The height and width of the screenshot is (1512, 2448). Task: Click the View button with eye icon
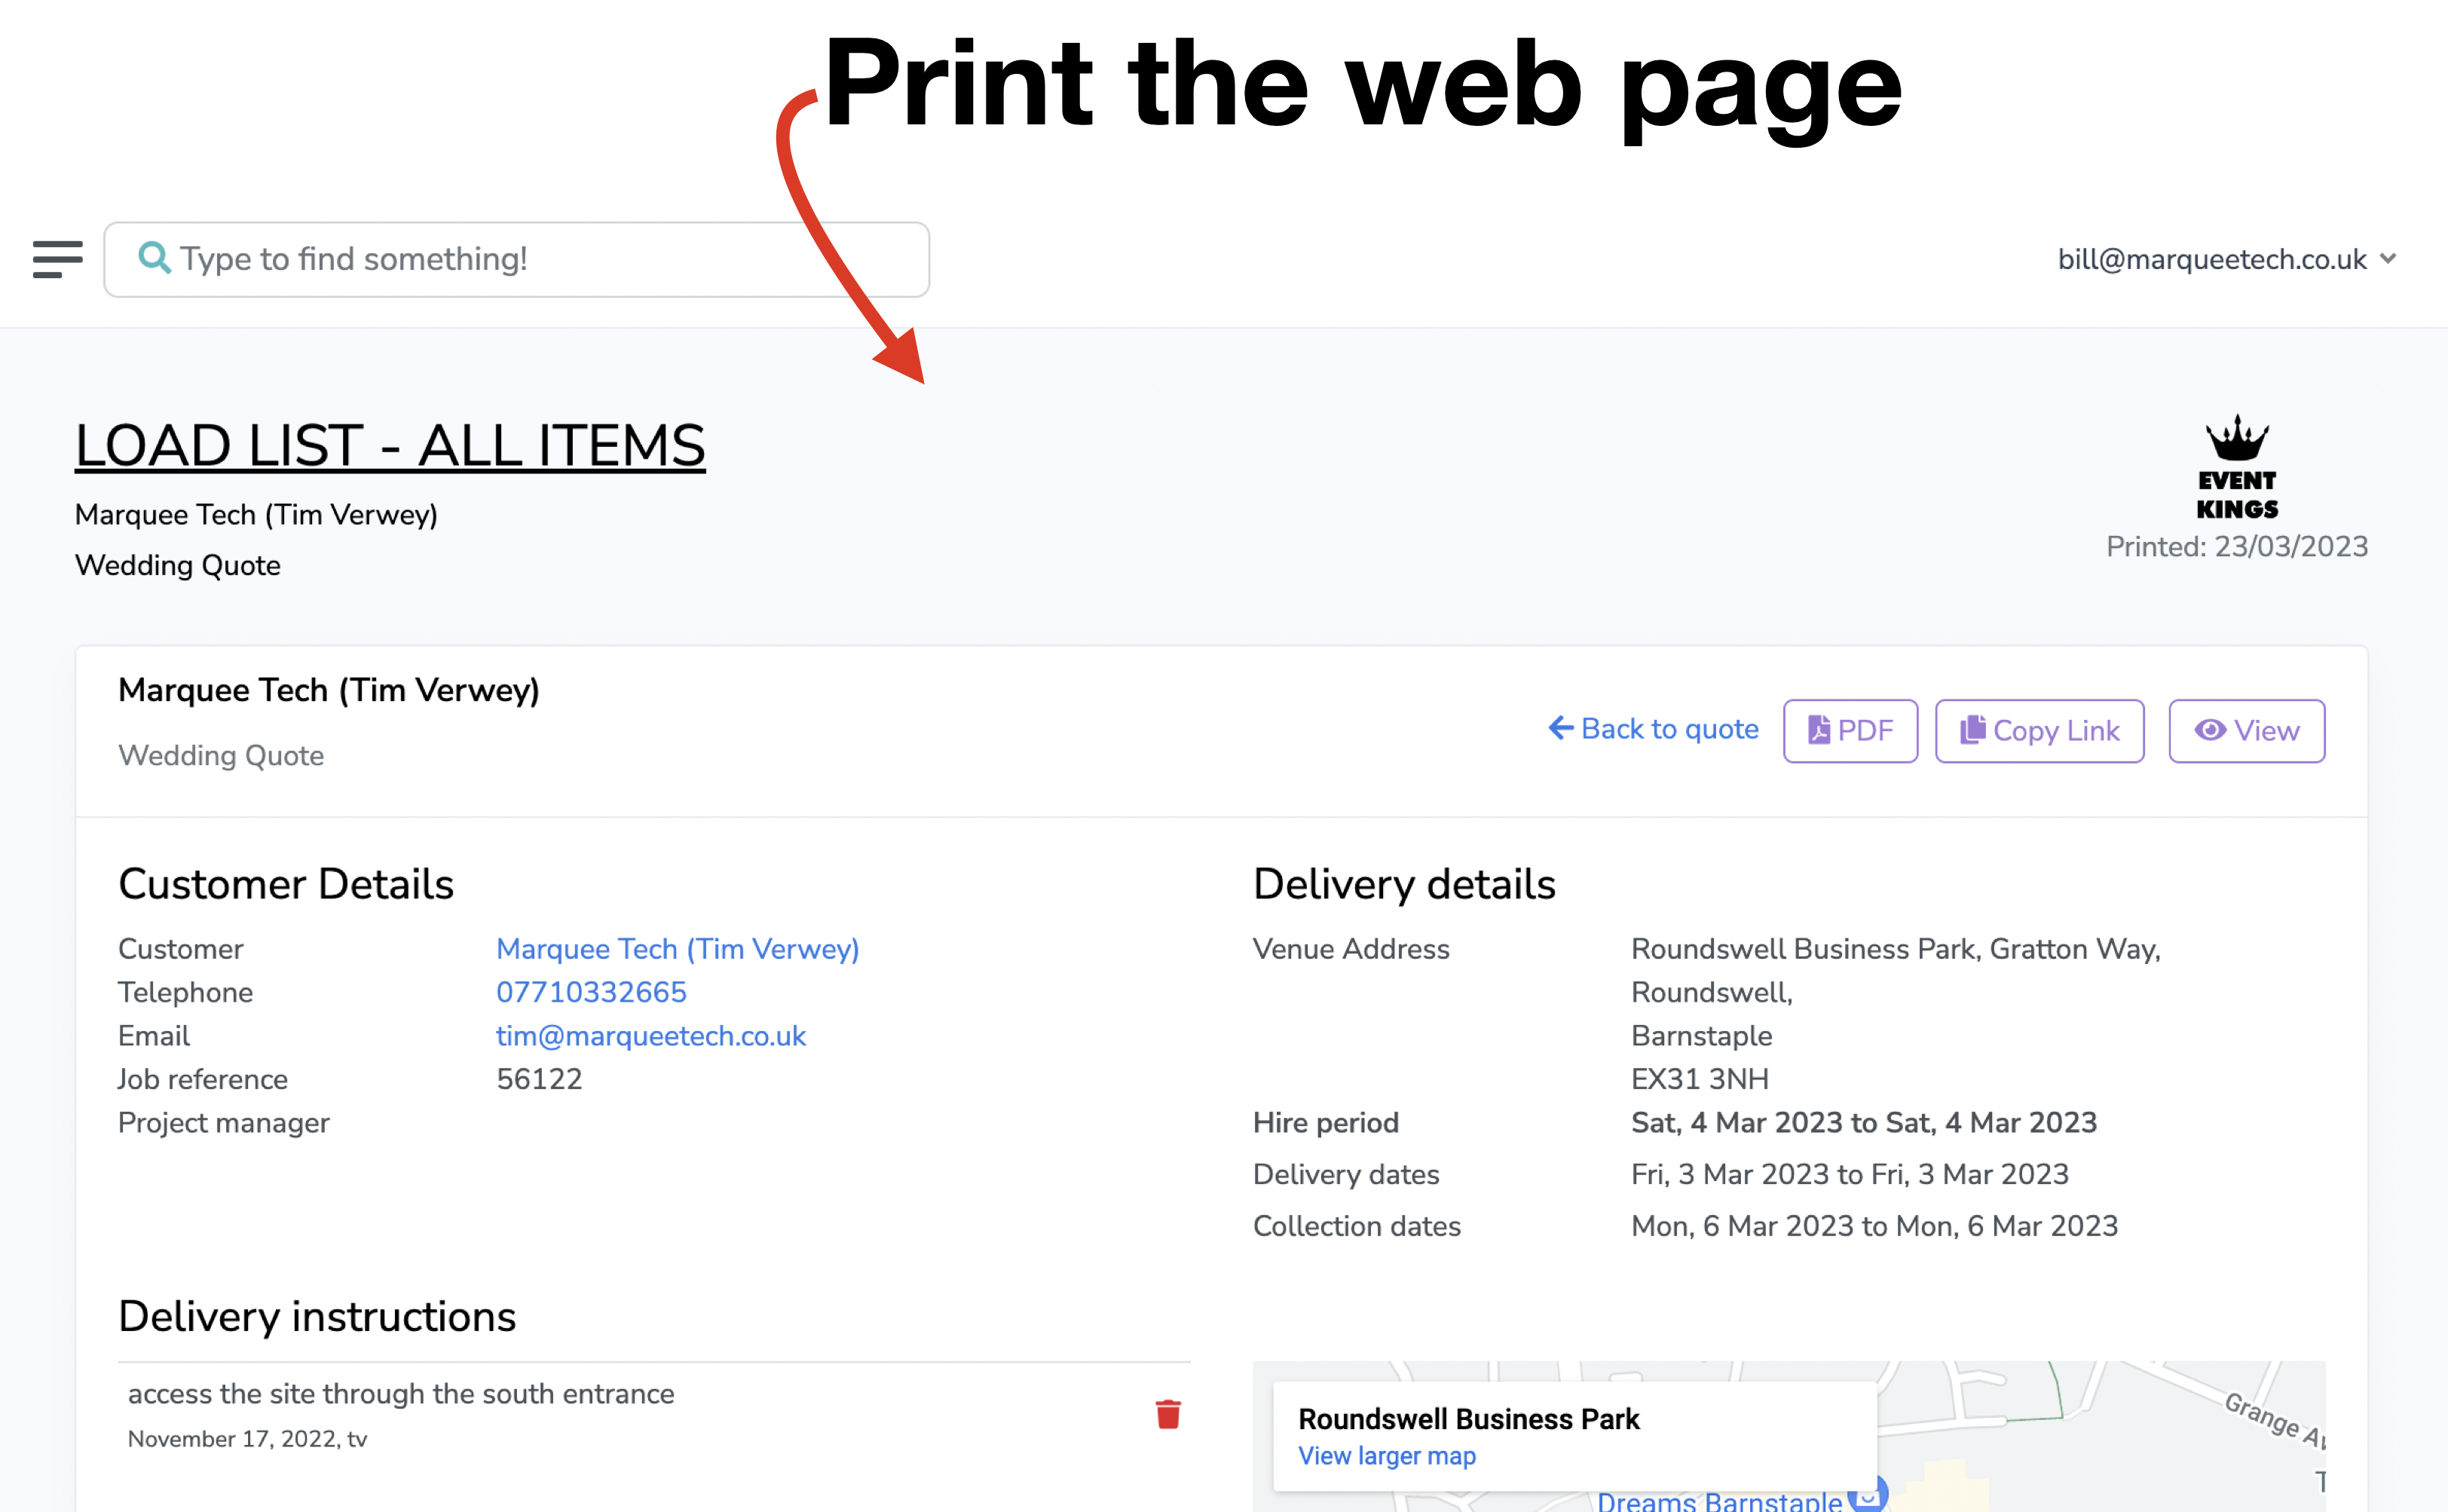2246,730
